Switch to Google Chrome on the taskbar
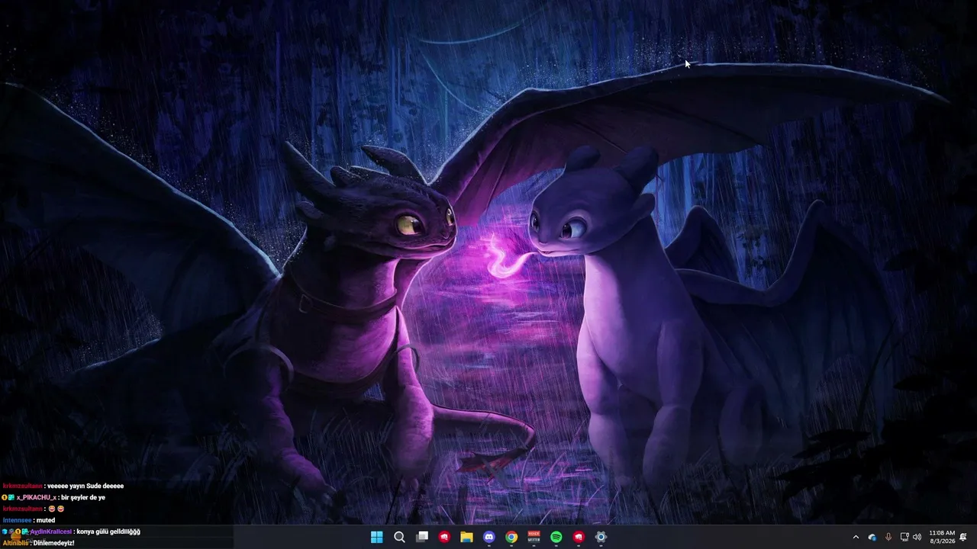This screenshot has width=977, height=549. 511,537
